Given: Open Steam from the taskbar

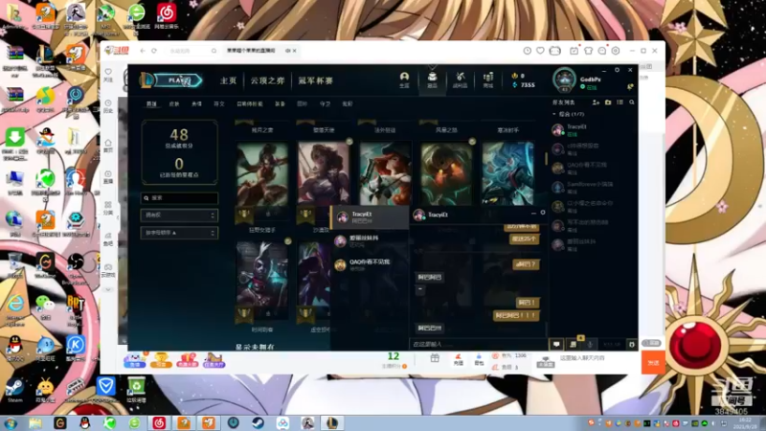Looking at the screenshot, I should 259,423.
